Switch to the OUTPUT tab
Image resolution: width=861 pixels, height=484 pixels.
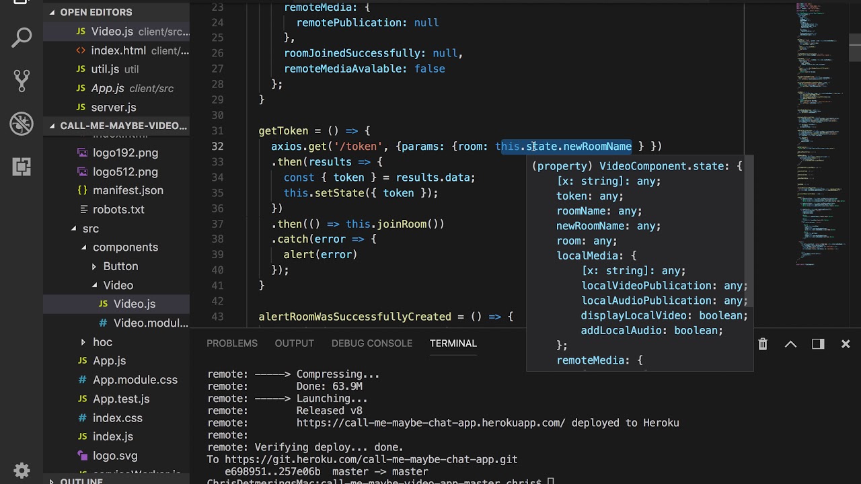(x=294, y=344)
